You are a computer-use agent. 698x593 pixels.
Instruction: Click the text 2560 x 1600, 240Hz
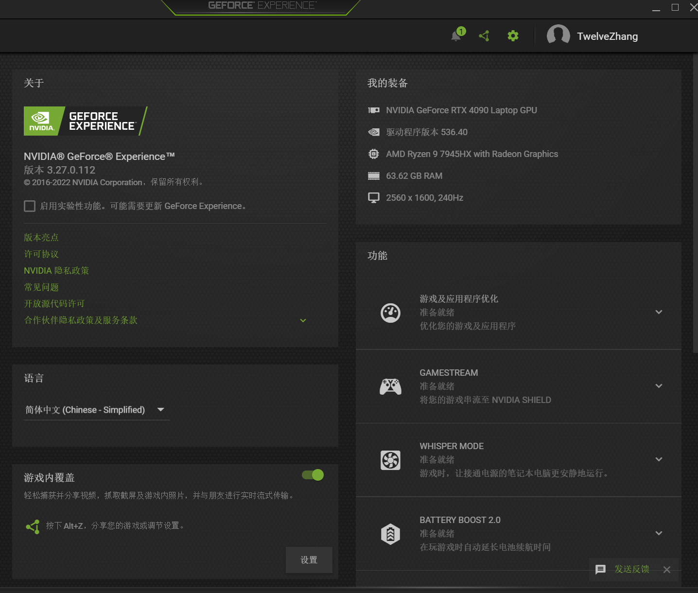424,198
